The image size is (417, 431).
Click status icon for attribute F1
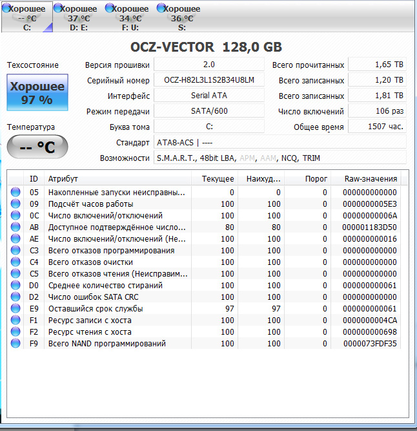15,321
